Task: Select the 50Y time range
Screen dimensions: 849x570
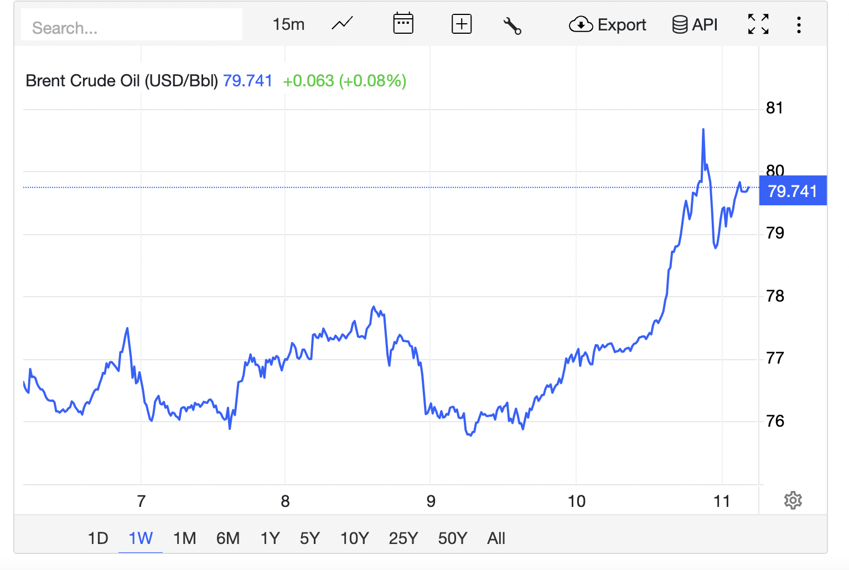Action: tap(453, 538)
